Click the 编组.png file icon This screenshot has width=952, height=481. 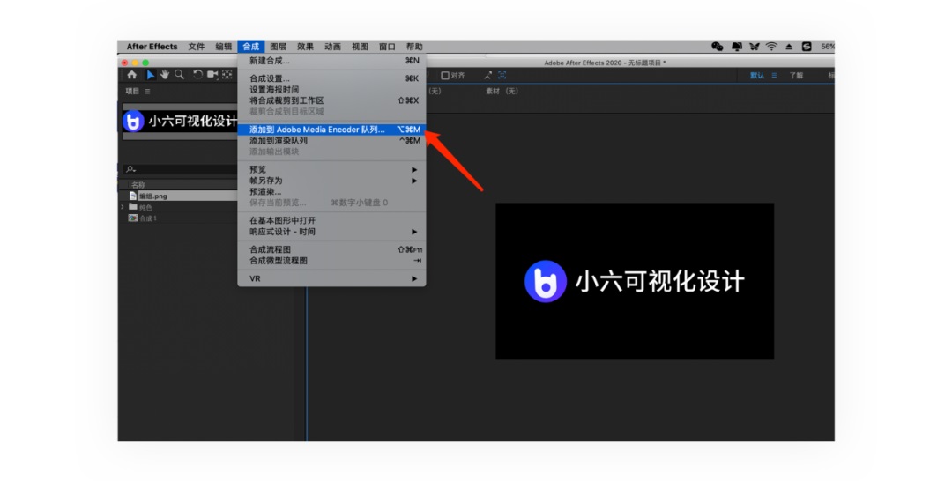[x=133, y=196]
